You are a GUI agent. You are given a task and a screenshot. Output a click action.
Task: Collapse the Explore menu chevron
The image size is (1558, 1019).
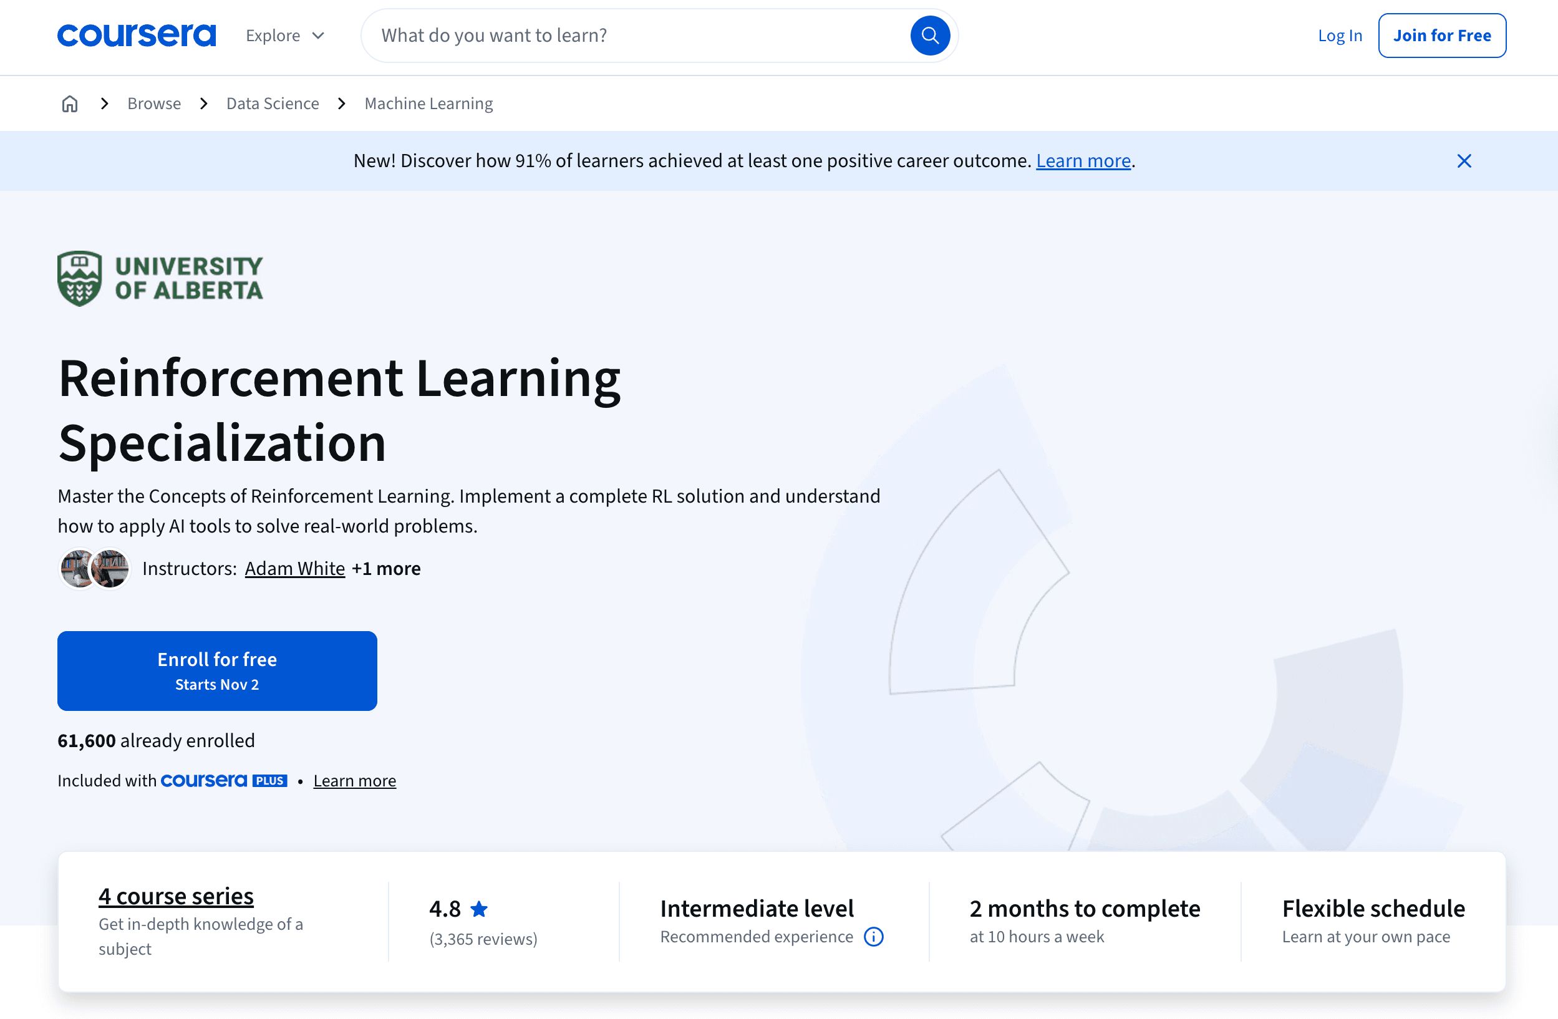(x=319, y=36)
